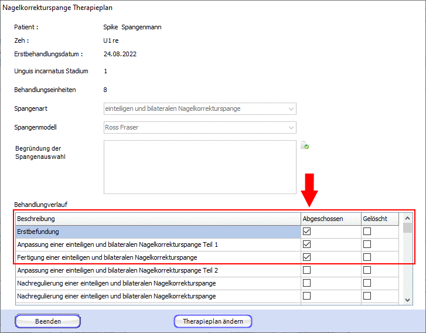Click the Abgeschlossen column header
The height and width of the screenshot is (333, 426).
pyautogui.click(x=330, y=219)
